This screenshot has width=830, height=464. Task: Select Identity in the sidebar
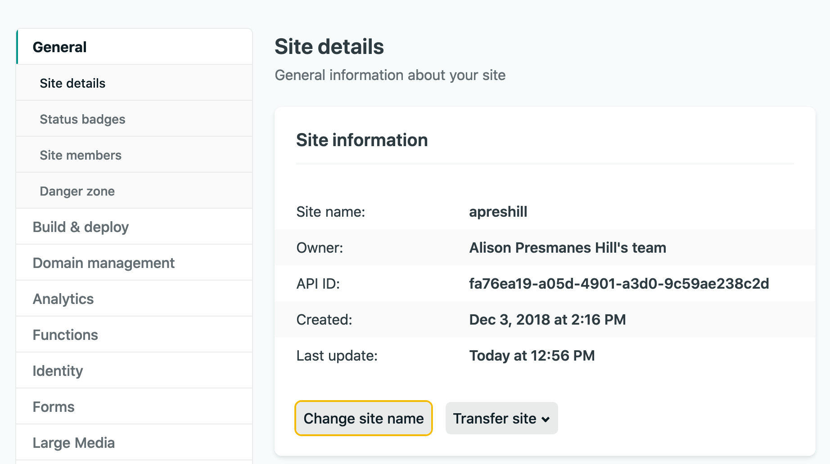click(134, 370)
